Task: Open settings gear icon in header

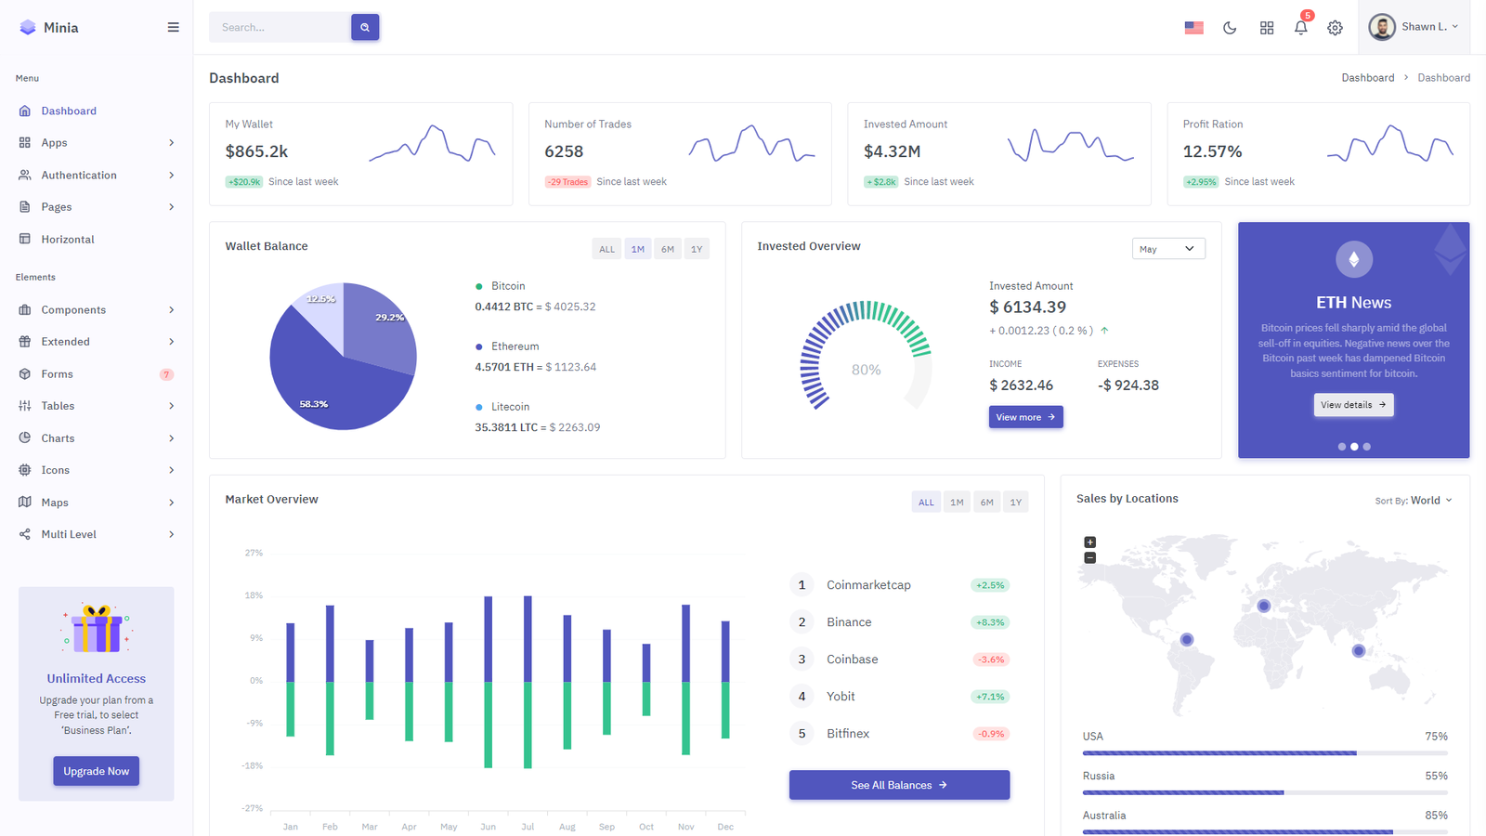Action: [1335, 28]
